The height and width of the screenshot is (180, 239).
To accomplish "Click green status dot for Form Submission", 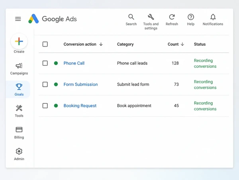I will pos(56,84).
